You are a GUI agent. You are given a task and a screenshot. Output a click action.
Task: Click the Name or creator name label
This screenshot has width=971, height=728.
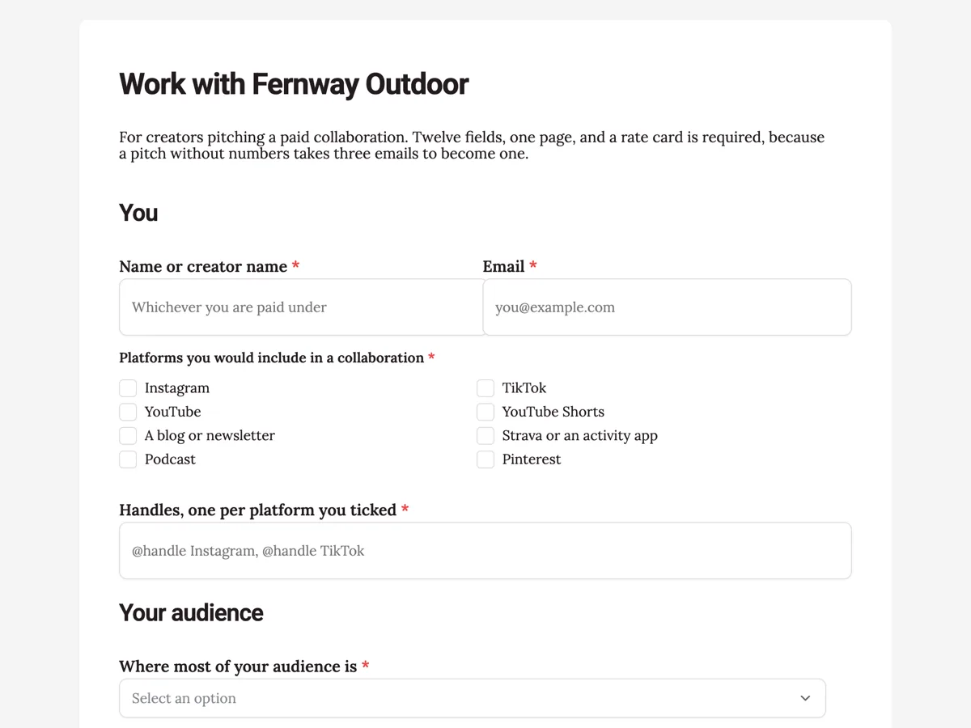click(210, 267)
